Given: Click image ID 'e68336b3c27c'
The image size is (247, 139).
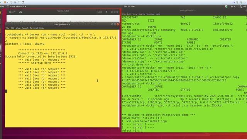Looking at the screenshot, I should click(x=223, y=30).
